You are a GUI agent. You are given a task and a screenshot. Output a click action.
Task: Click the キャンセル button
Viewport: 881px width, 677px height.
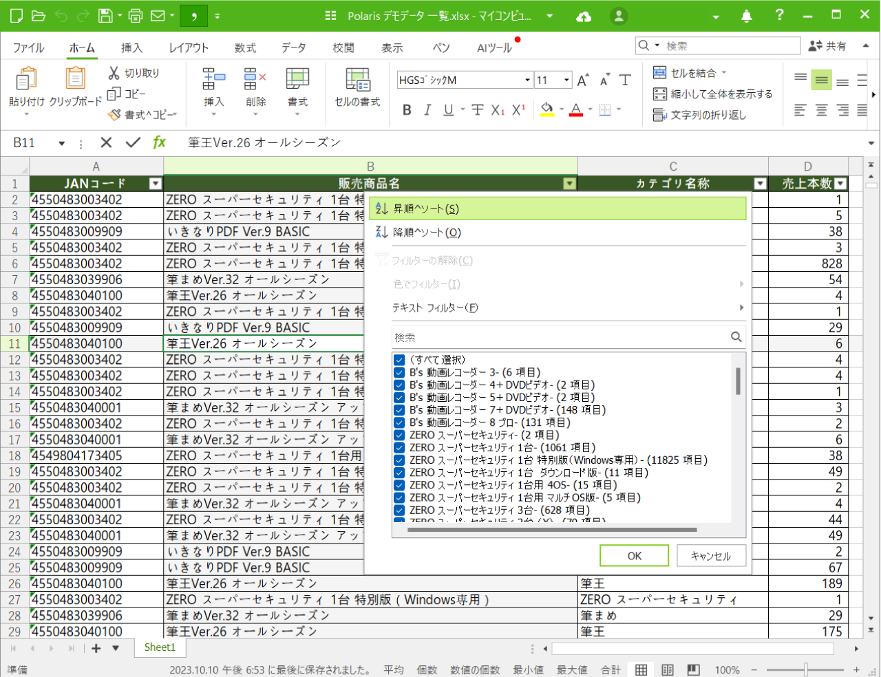click(x=711, y=556)
